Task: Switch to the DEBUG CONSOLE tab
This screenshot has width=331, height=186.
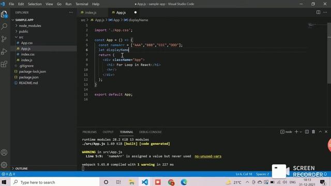Action: [x=151, y=132]
